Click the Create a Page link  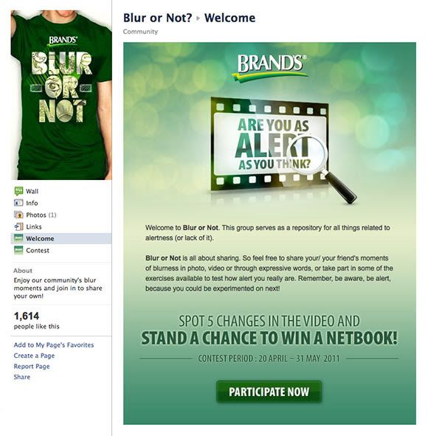[x=34, y=356]
